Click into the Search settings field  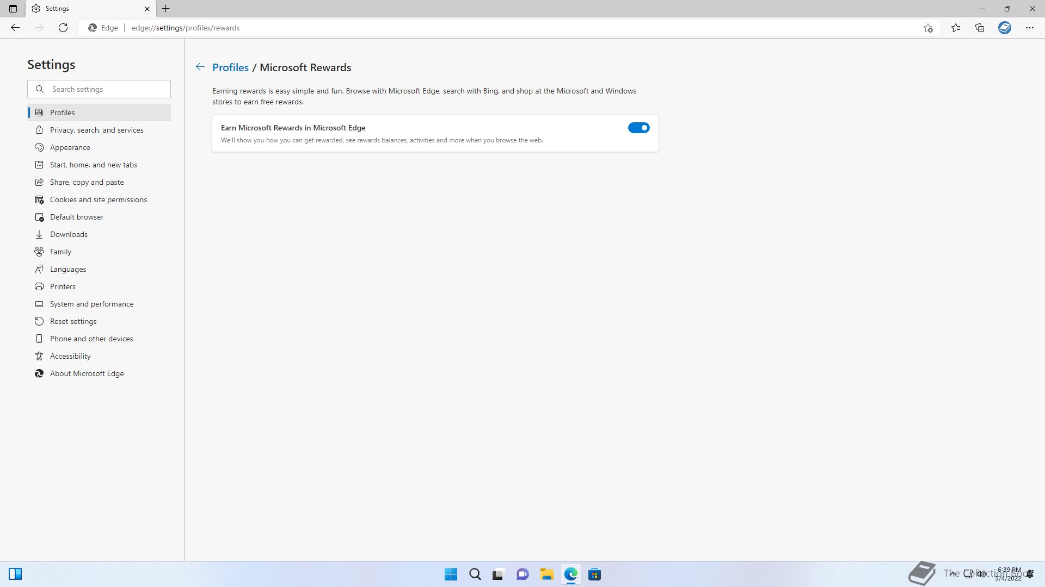[x=99, y=89]
